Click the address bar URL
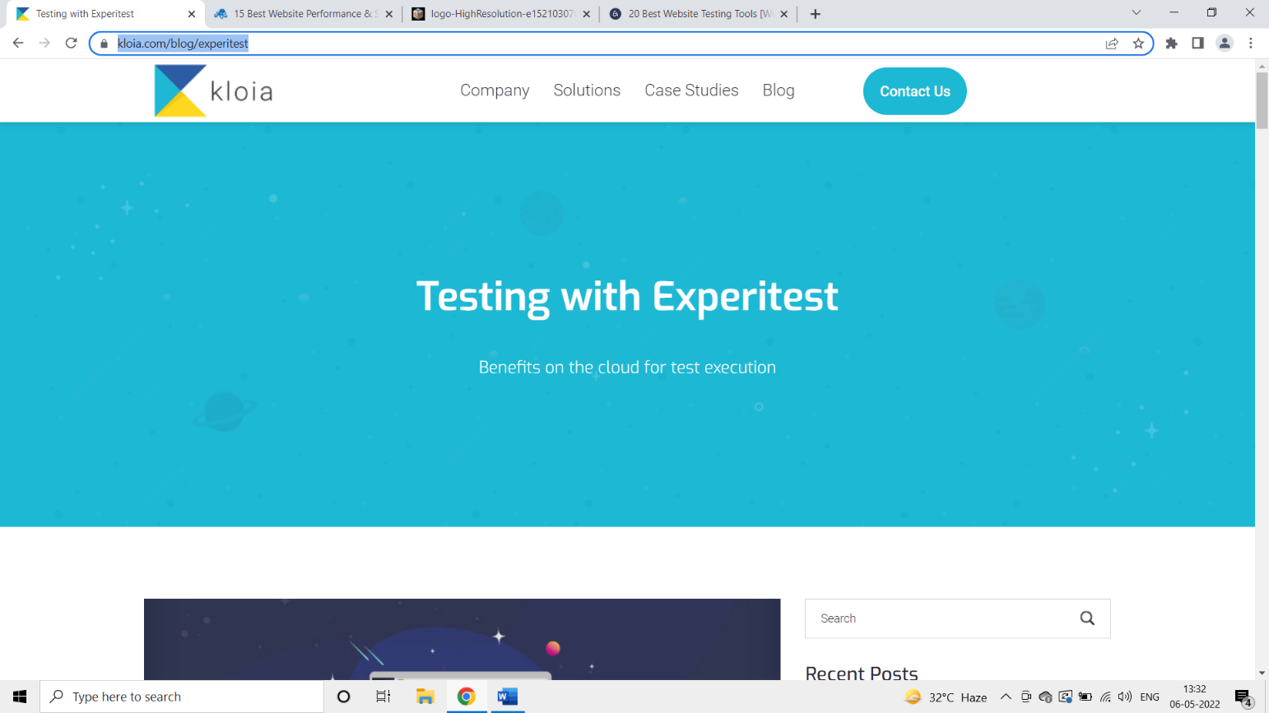The image size is (1269, 713). pos(183,44)
